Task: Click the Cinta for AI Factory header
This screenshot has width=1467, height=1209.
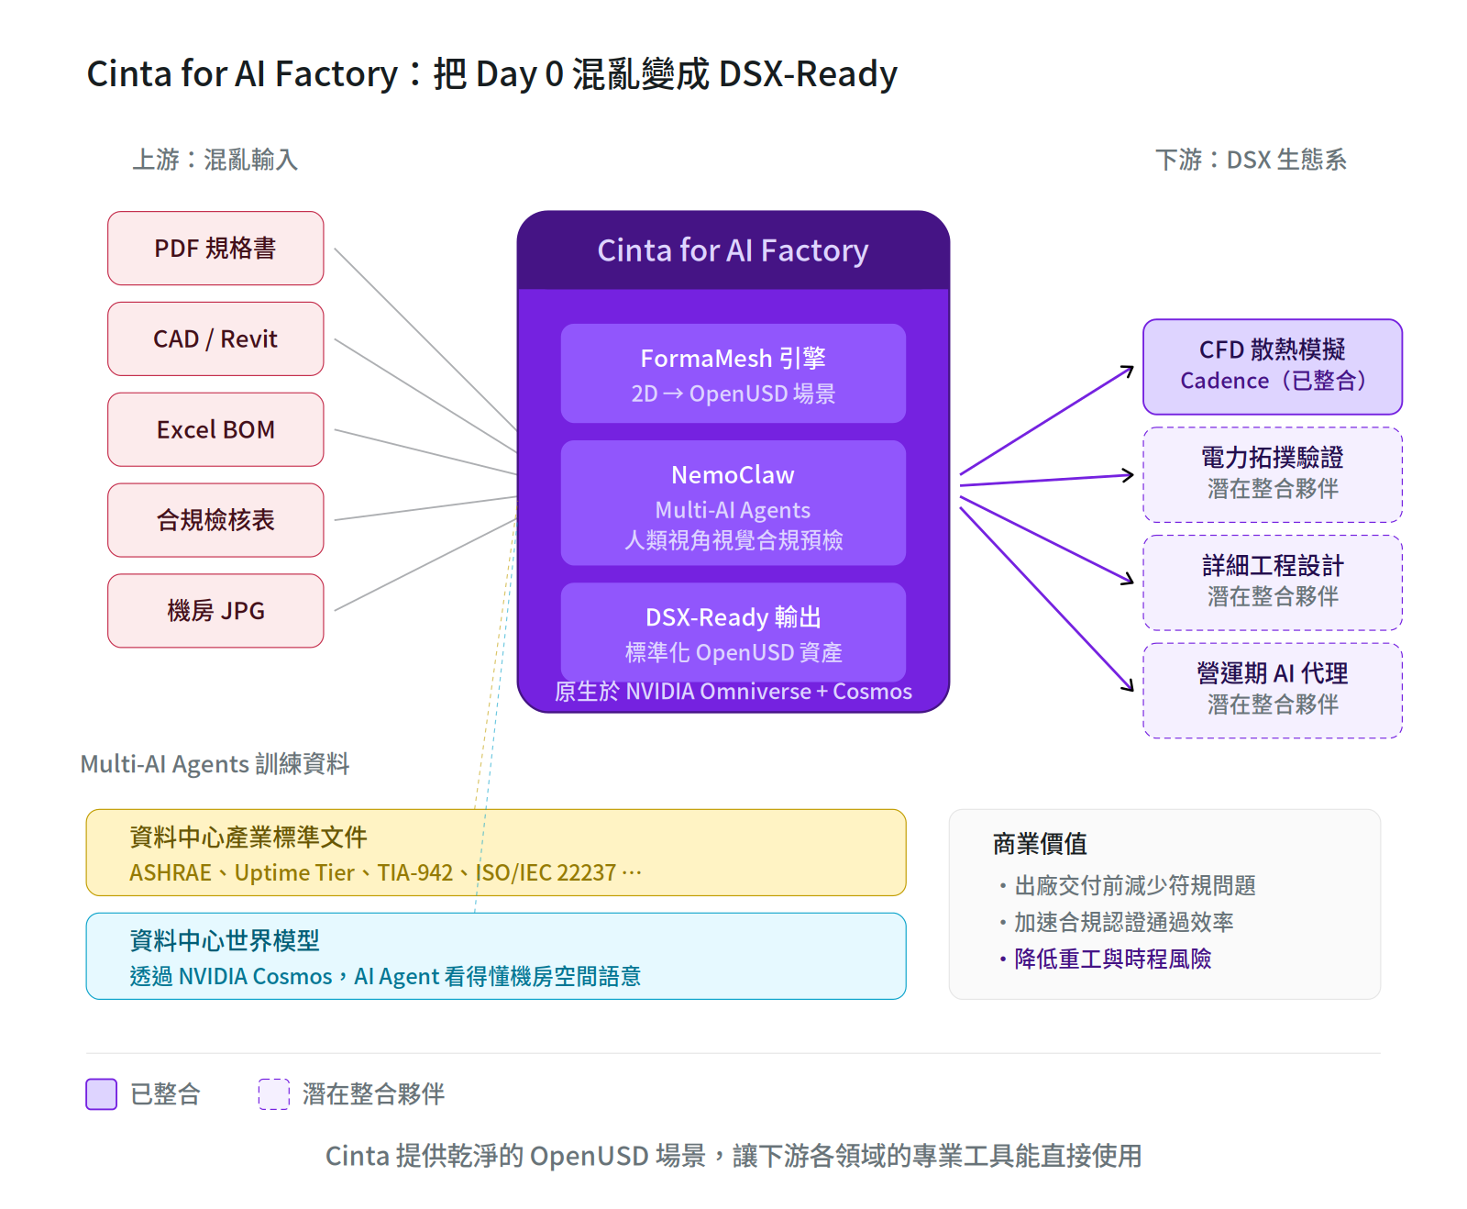Action: [x=733, y=250]
